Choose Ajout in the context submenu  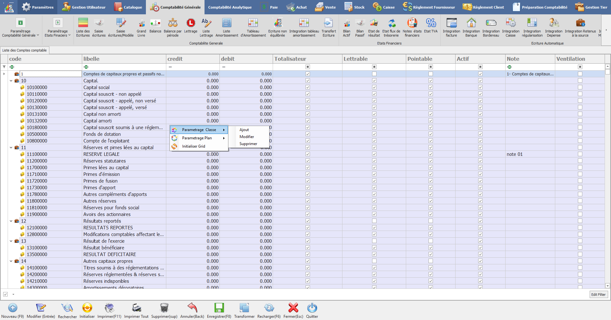click(x=244, y=130)
